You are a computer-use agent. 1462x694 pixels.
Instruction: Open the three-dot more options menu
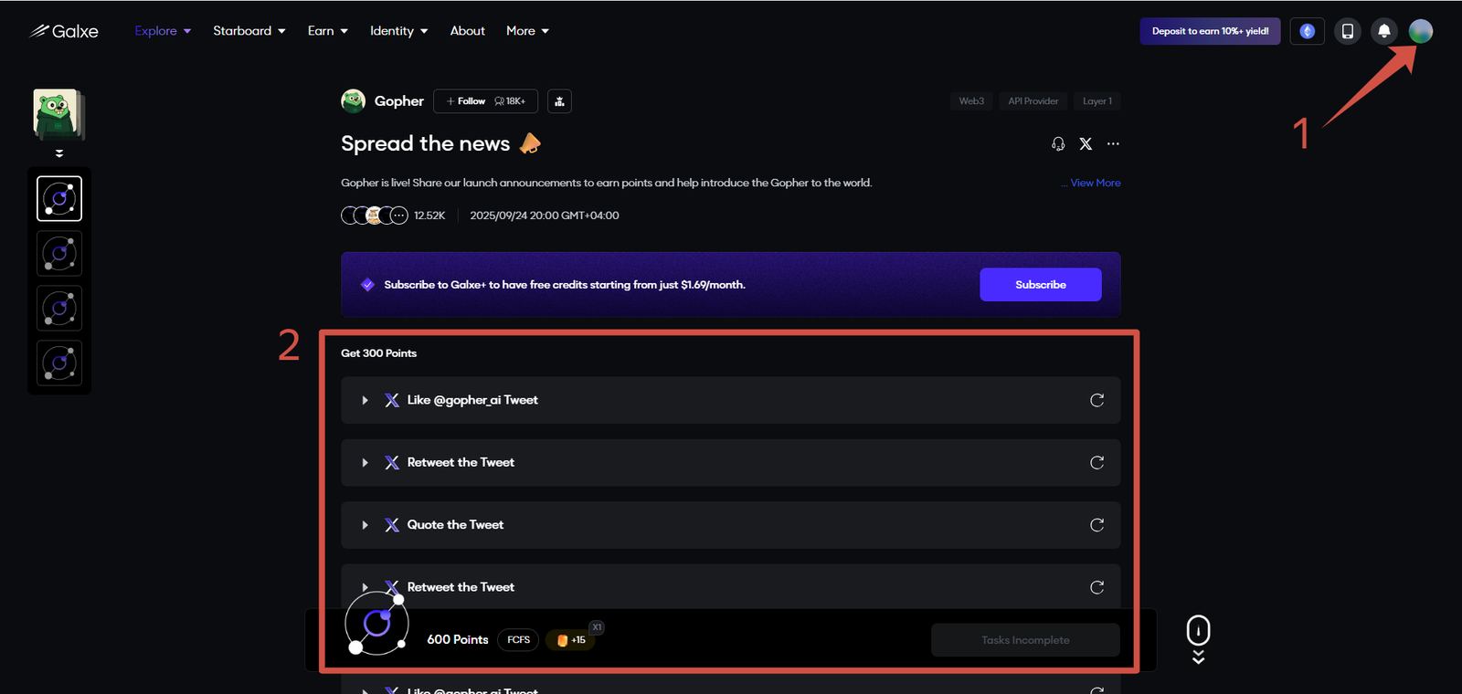(1113, 144)
